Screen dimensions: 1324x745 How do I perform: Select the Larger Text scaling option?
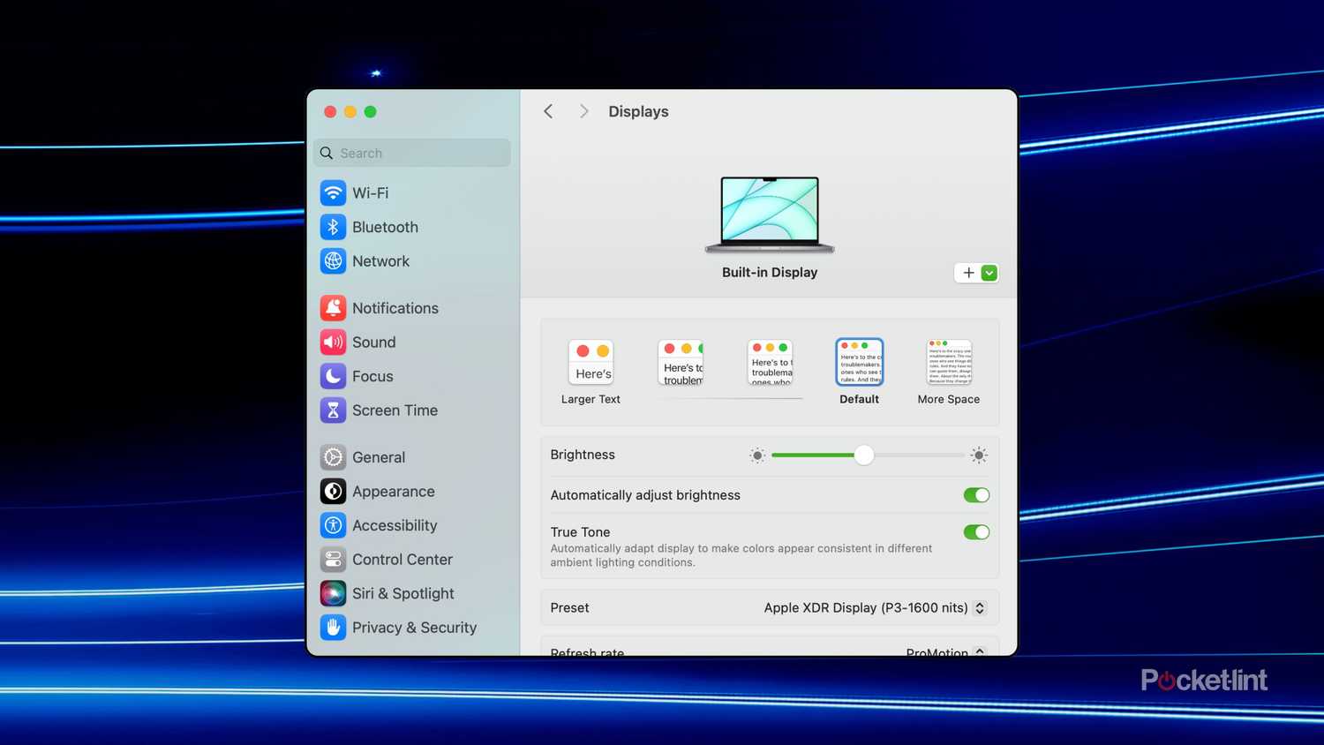[591, 362]
